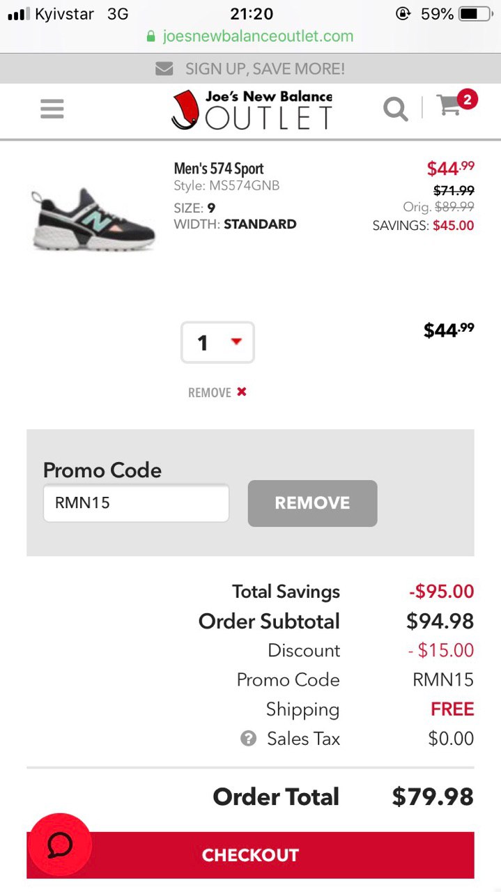Tap the Remove link under the quantity
This screenshot has width=501, height=892.
click(x=210, y=392)
